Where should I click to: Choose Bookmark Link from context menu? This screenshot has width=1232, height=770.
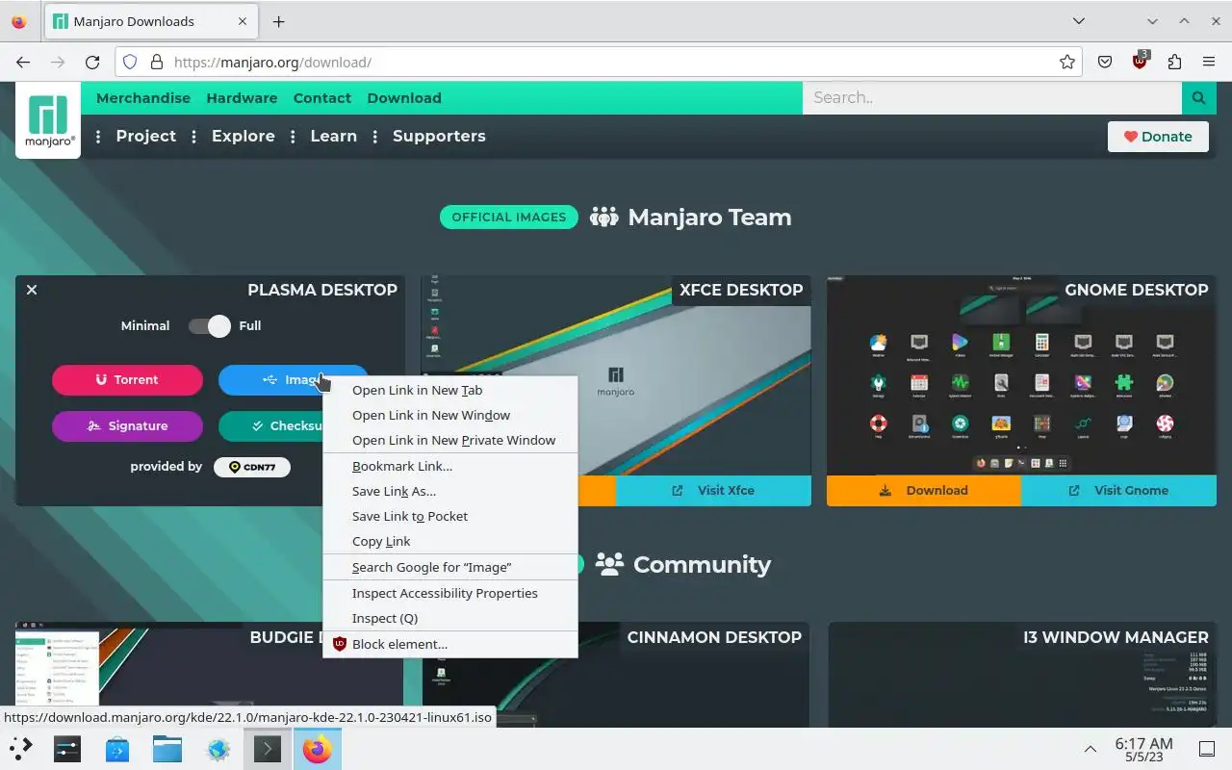pos(450,466)
